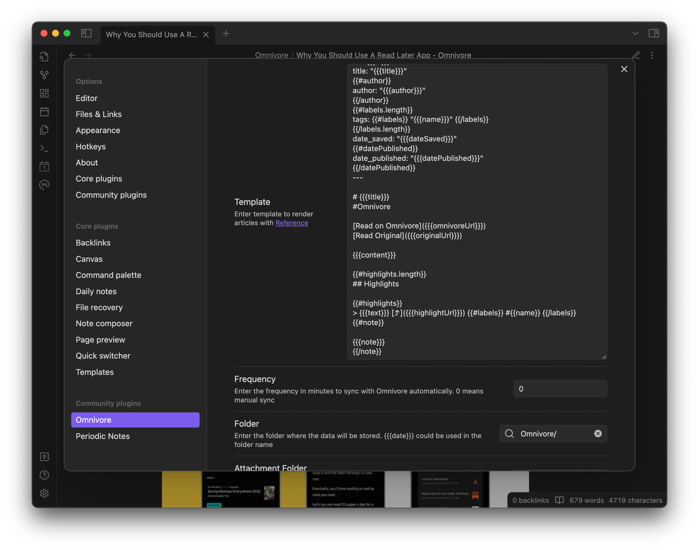The width and height of the screenshot is (699, 550).
Task: Insert template ribbon icon
Action: [44, 130]
